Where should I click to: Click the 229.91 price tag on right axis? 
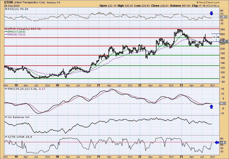(x=224, y=42)
